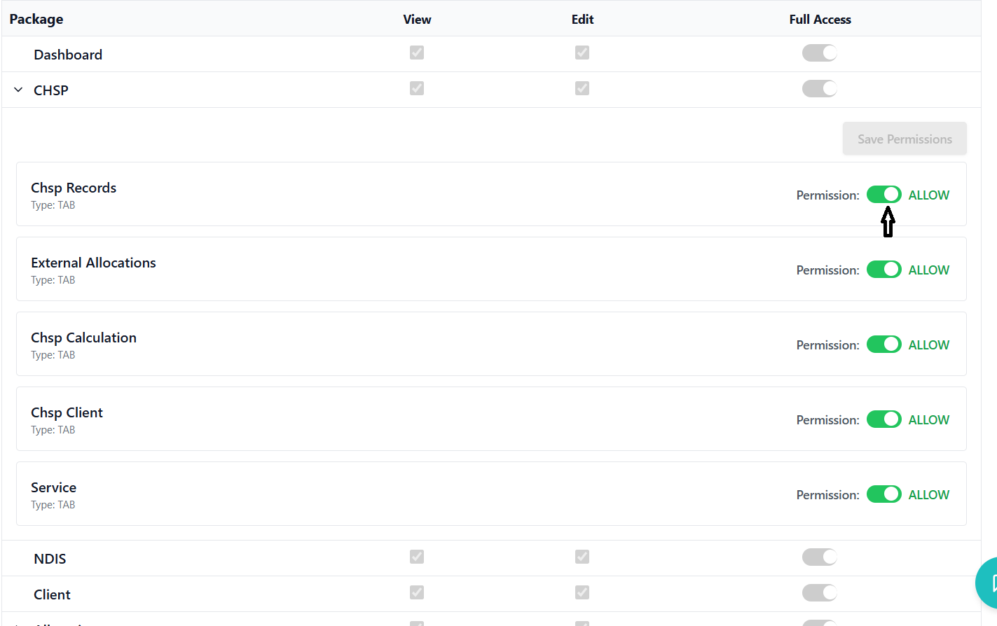Enable Full Access for Dashboard

pos(819,53)
